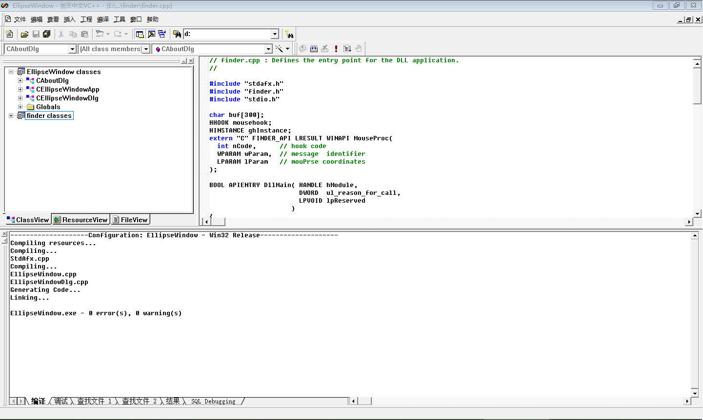The width and height of the screenshot is (703, 420).
Task: Switch to the SQL Debugging output tab
Action: coord(213,401)
